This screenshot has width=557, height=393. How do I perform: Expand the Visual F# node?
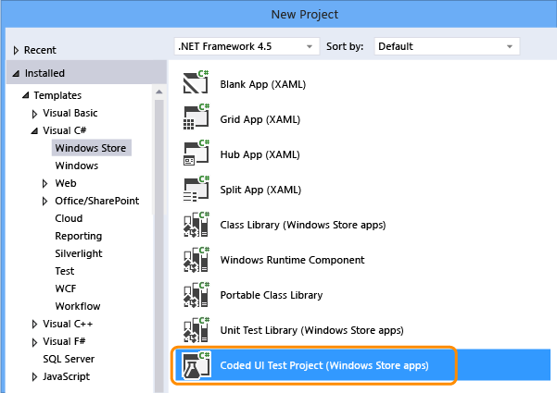(34, 342)
